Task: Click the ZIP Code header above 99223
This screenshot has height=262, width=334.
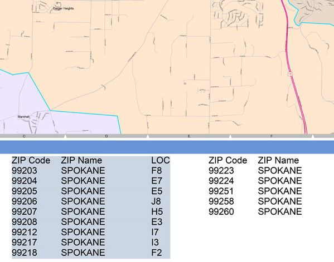Action: [x=227, y=160]
